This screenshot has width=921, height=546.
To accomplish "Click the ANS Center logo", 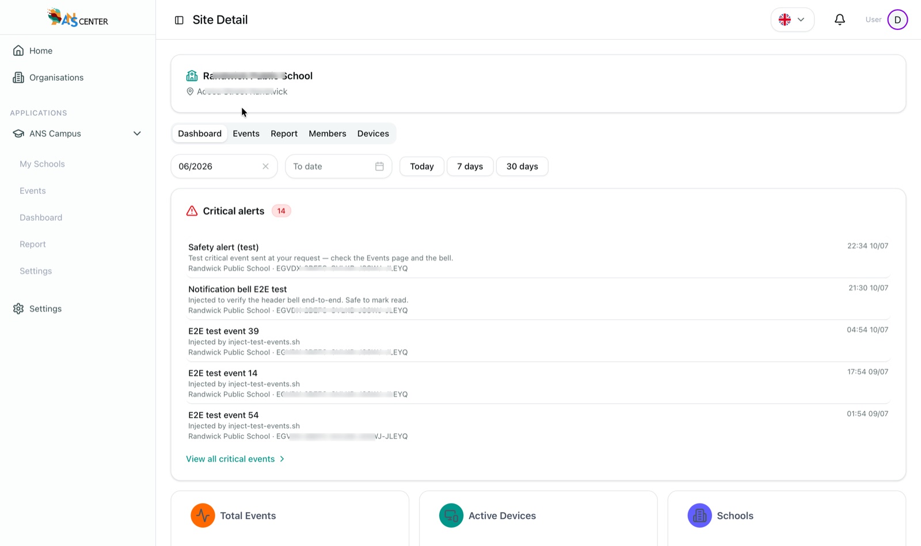I will click(x=78, y=18).
